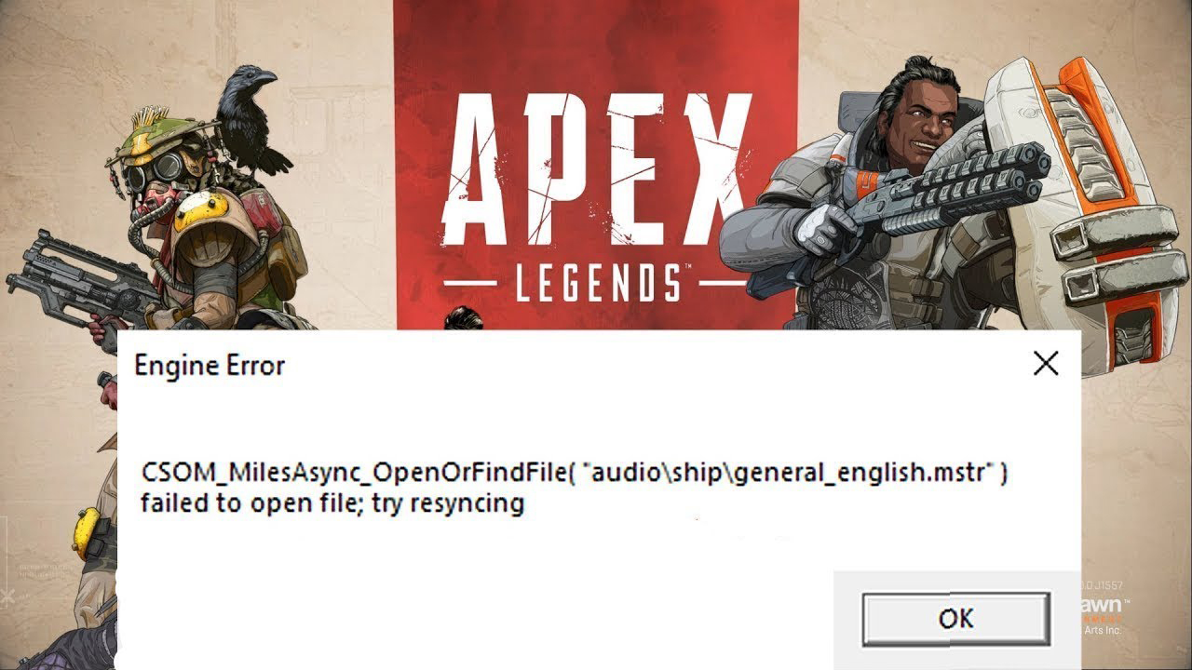
Task: Click the dark-haired head peeking above the dialog
Action: coord(465,317)
